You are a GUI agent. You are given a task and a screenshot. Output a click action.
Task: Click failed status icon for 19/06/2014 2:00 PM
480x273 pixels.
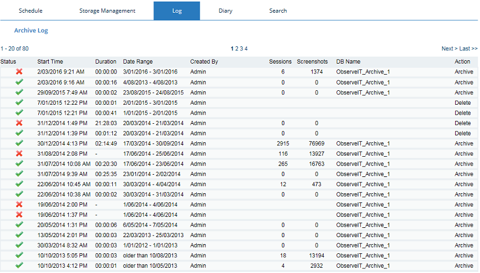pyautogui.click(x=19, y=204)
